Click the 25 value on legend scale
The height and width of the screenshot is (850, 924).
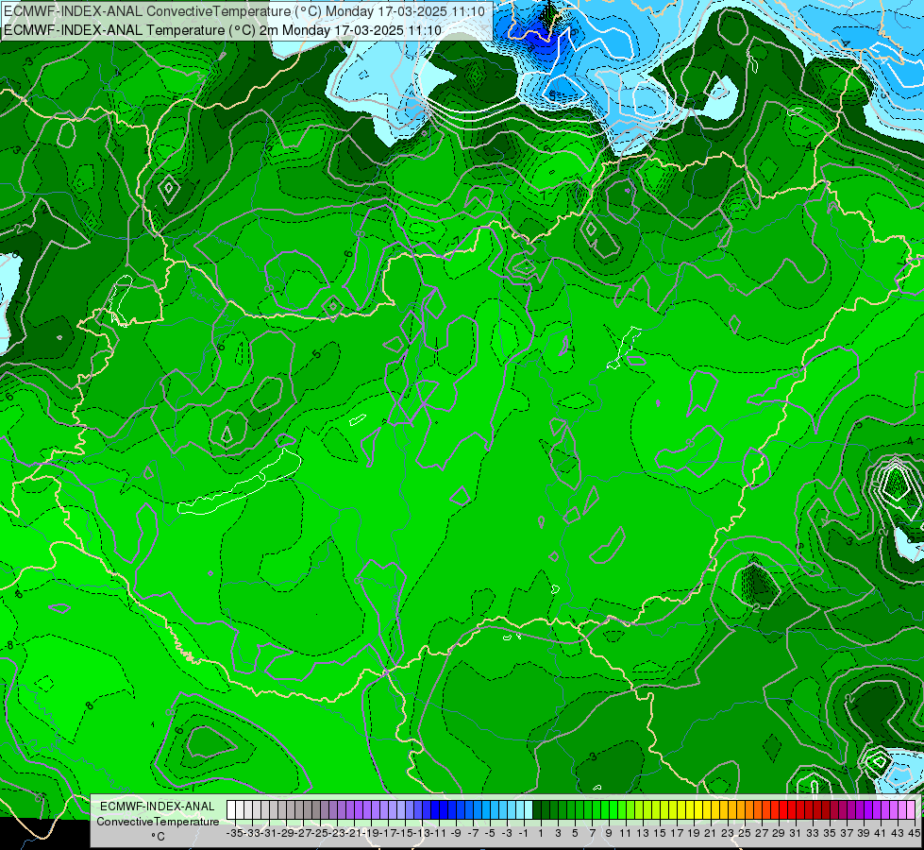pos(745,833)
